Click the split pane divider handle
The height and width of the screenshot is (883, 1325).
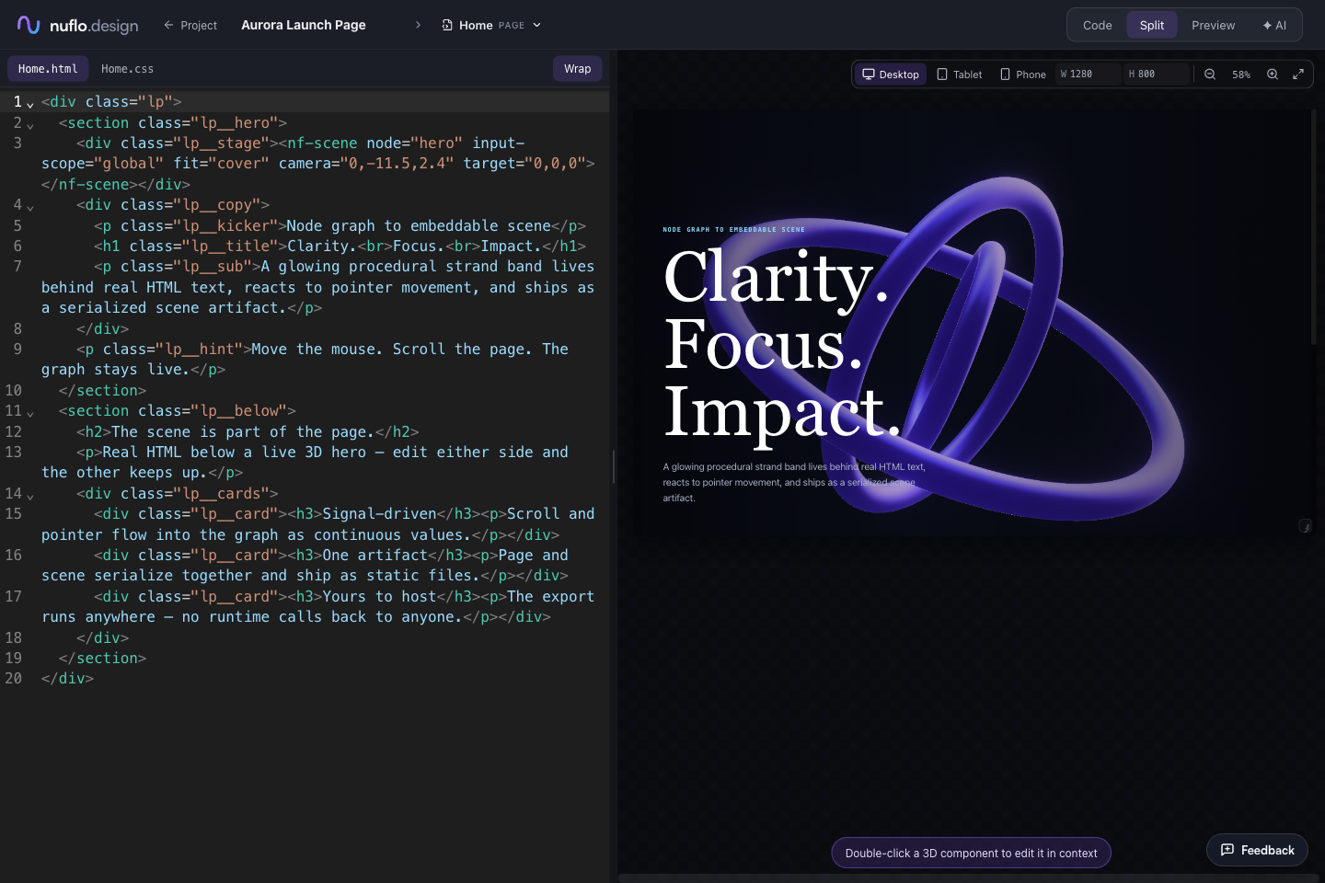(614, 466)
